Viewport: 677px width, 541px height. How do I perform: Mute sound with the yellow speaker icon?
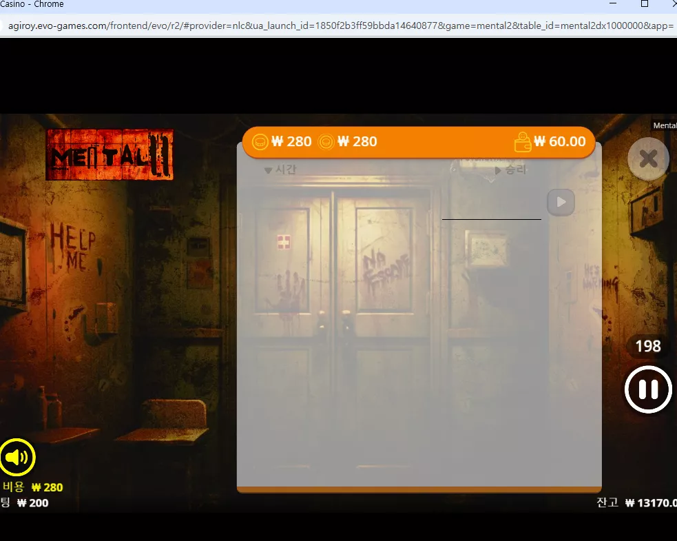coord(17,457)
